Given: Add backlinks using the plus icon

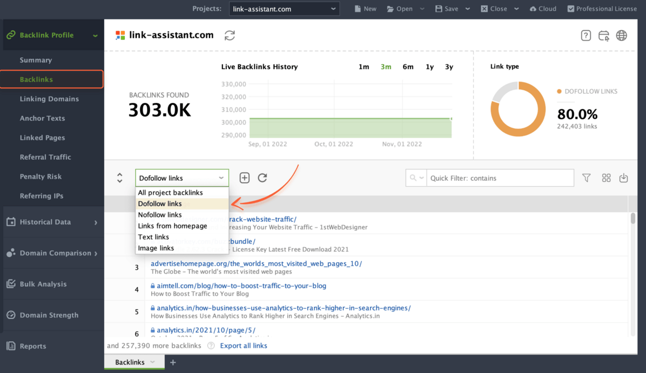Looking at the screenshot, I should tap(244, 178).
